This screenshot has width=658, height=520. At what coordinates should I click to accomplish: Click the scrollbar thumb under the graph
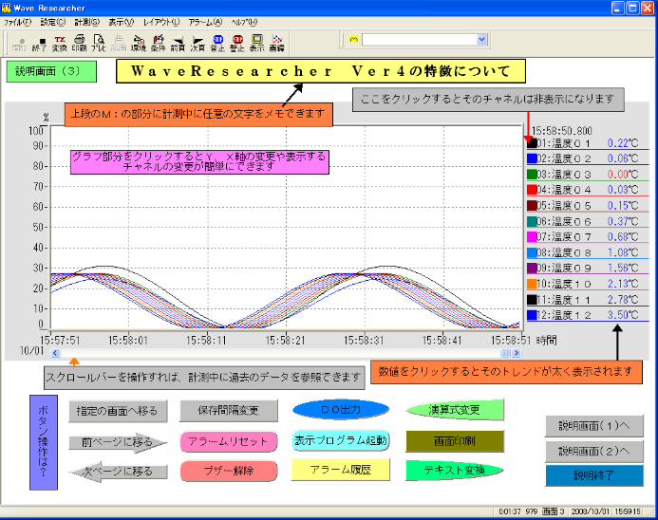[x=506, y=353]
